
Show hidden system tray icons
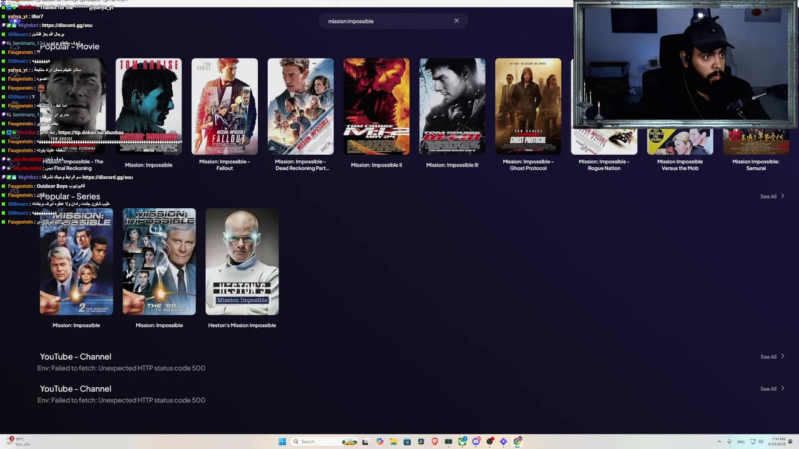pos(720,442)
